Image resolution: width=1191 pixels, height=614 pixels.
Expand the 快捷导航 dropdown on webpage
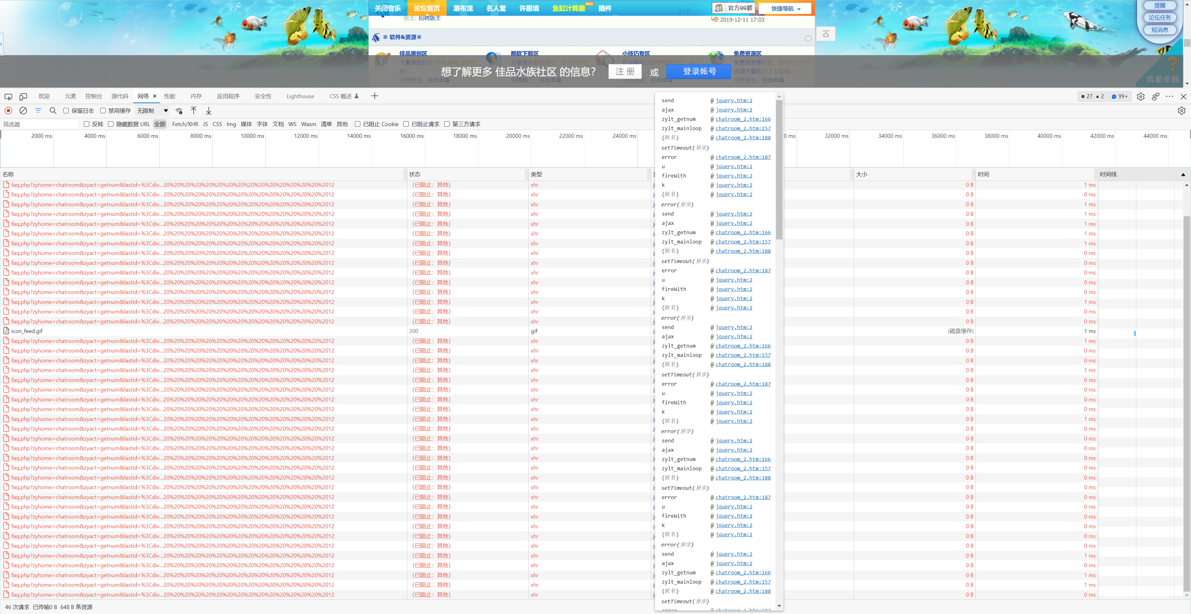[786, 8]
